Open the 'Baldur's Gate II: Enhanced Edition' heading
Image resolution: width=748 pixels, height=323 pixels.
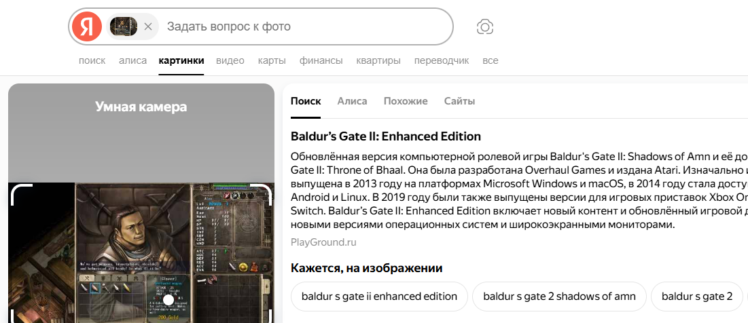(385, 136)
